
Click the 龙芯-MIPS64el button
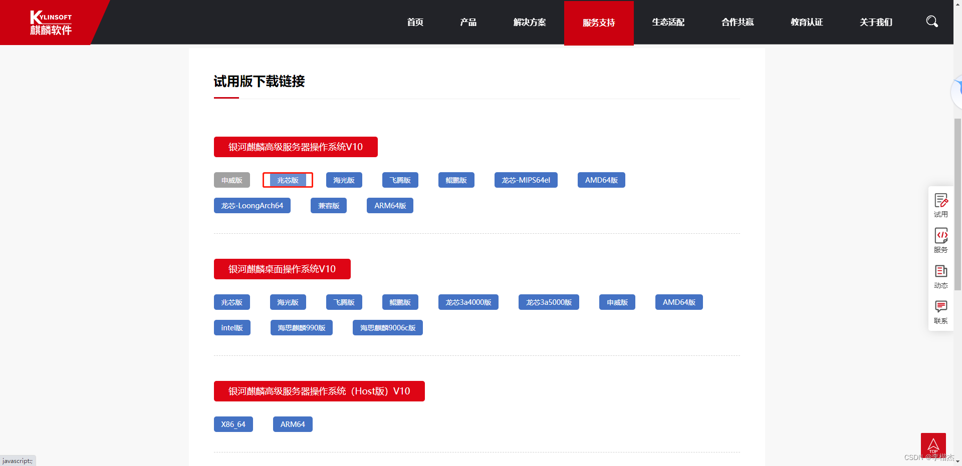tap(526, 180)
